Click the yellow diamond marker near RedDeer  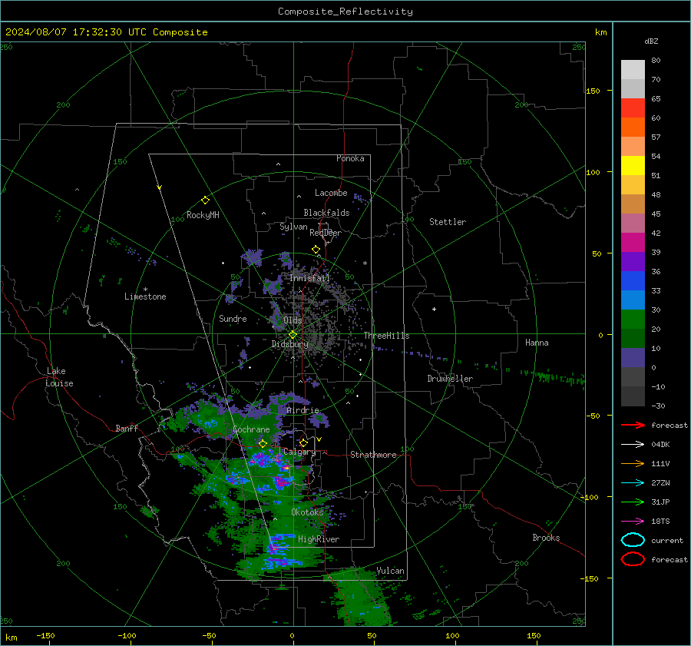click(316, 250)
